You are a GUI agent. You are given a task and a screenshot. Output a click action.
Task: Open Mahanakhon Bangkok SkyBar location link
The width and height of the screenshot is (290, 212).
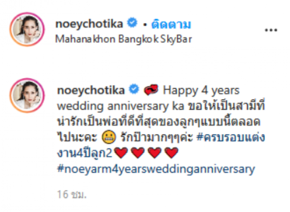[124, 39]
